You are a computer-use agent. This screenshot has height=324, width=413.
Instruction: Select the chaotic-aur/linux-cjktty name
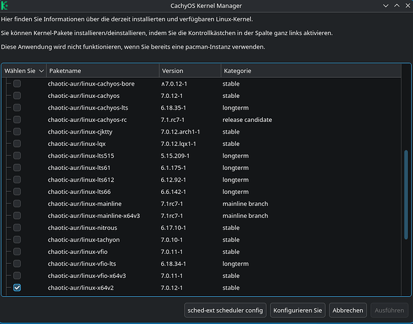point(80,132)
